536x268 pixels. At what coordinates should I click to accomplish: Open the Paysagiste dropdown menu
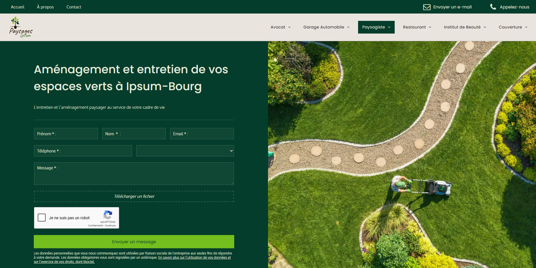click(376, 27)
